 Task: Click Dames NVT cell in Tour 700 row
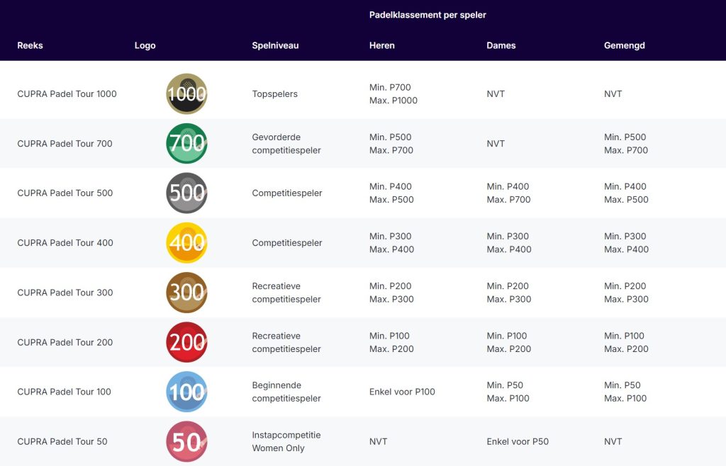(x=496, y=143)
